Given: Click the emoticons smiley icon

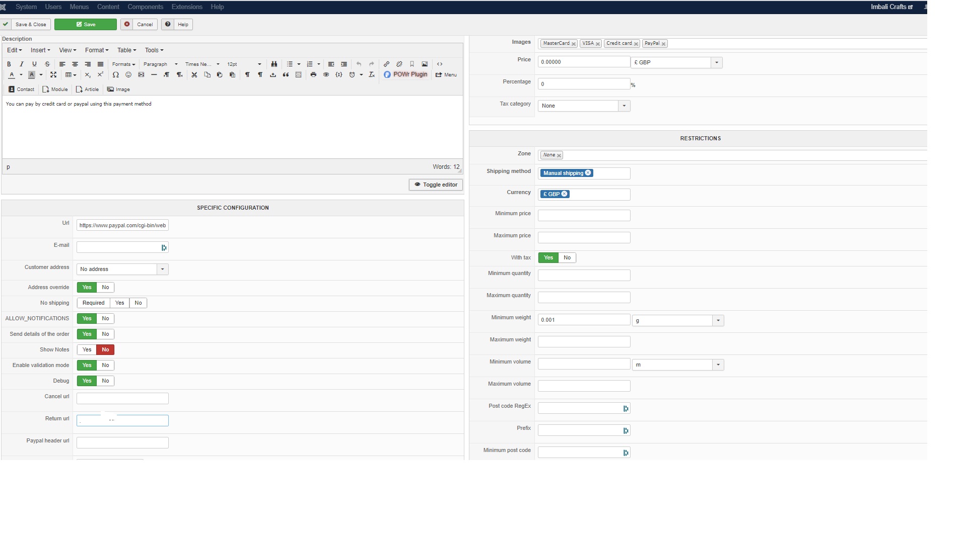Looking at the screenshot, I should 128,75.
